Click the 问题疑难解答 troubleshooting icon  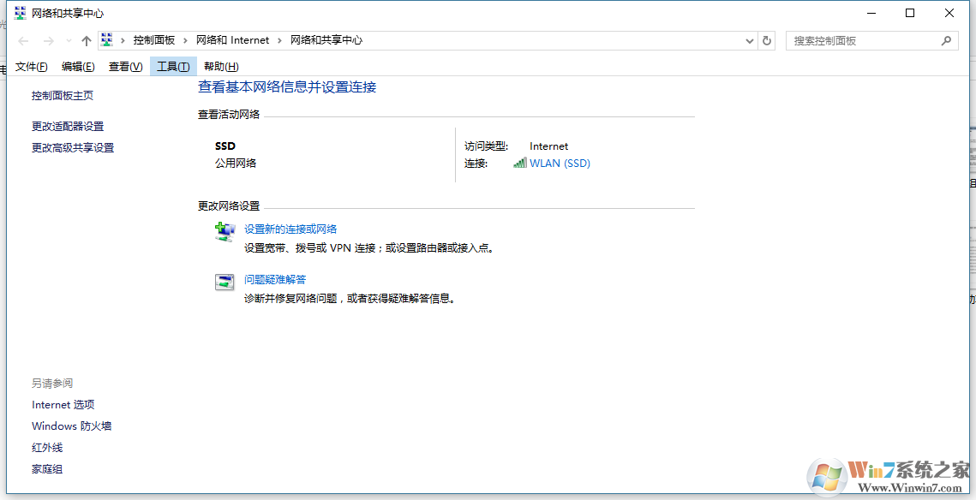pos(225,282)
